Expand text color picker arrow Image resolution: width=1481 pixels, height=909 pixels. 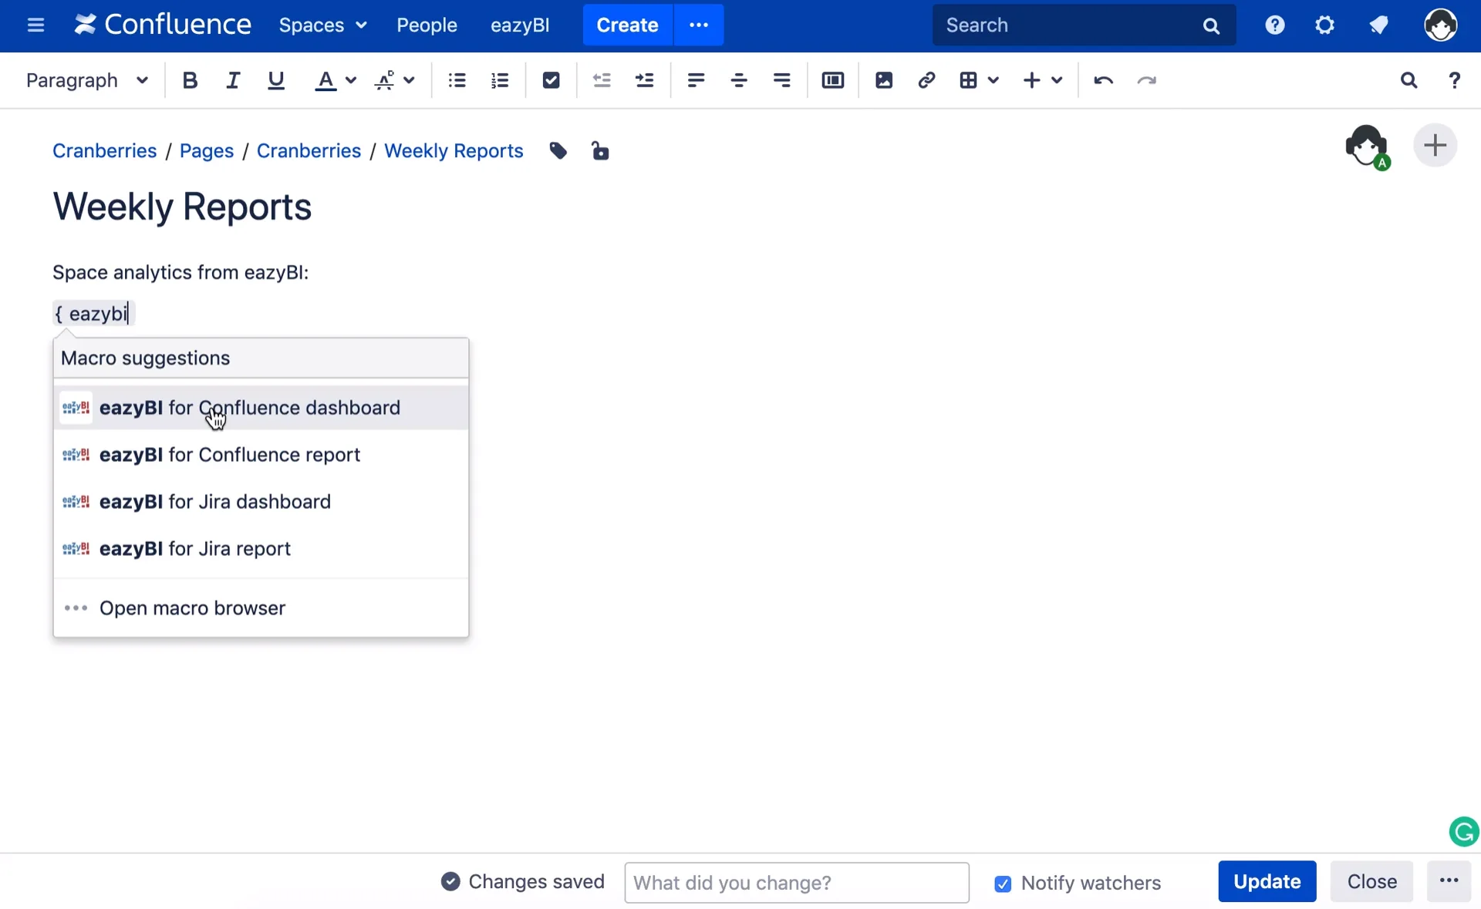click(x=351, y=80)
